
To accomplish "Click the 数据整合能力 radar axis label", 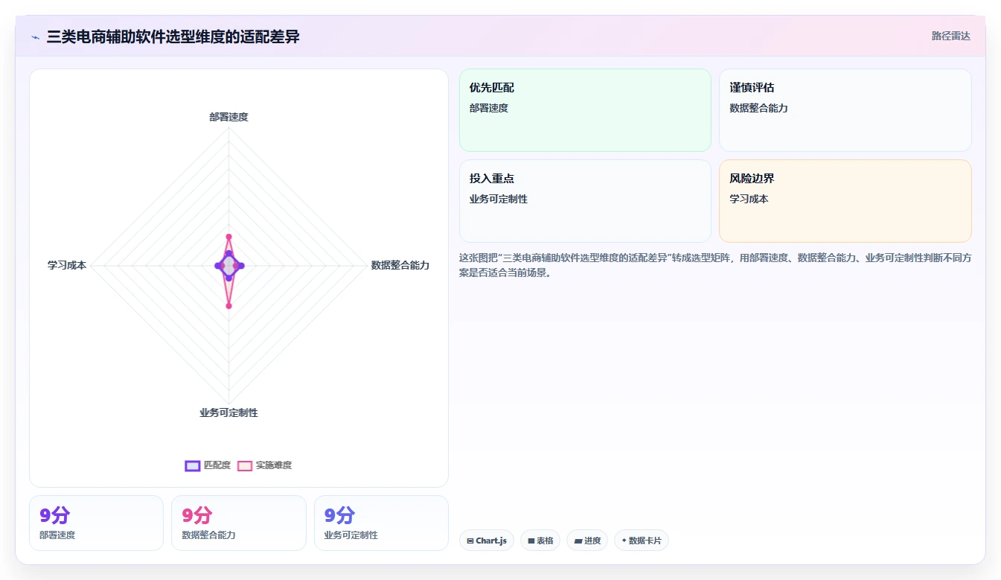I will point(400,265).
